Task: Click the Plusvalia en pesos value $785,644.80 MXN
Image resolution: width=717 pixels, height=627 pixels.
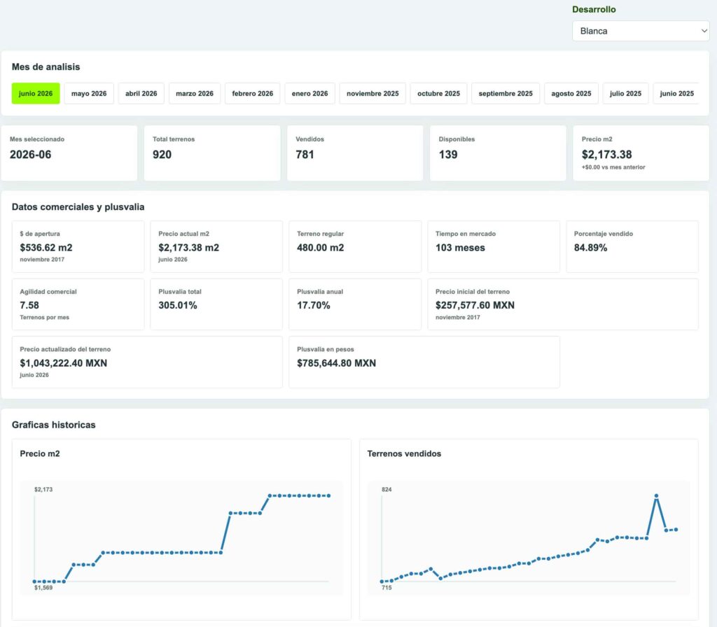Action: click(336, 363)
